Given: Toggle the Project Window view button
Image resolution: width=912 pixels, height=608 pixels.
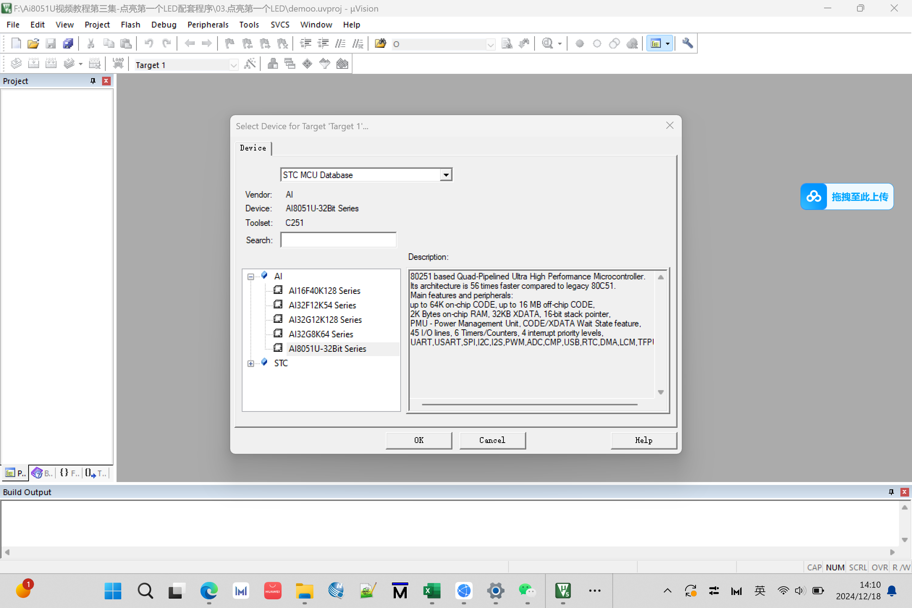Looking at the screenshot, I should point(656,43).
